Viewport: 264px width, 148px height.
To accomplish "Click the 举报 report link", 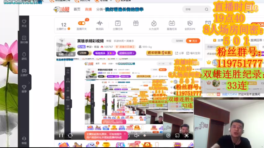I will (x=109, y=41).
